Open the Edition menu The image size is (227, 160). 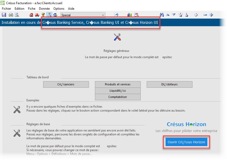(19, 9)
